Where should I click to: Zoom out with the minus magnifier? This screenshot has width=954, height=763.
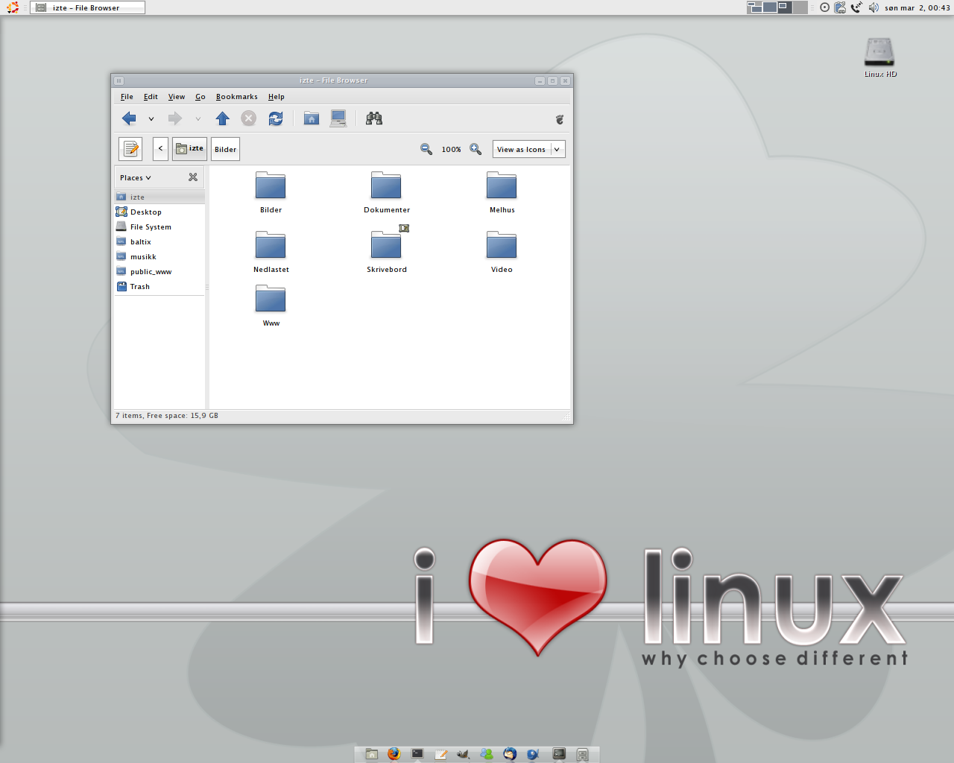426,149
